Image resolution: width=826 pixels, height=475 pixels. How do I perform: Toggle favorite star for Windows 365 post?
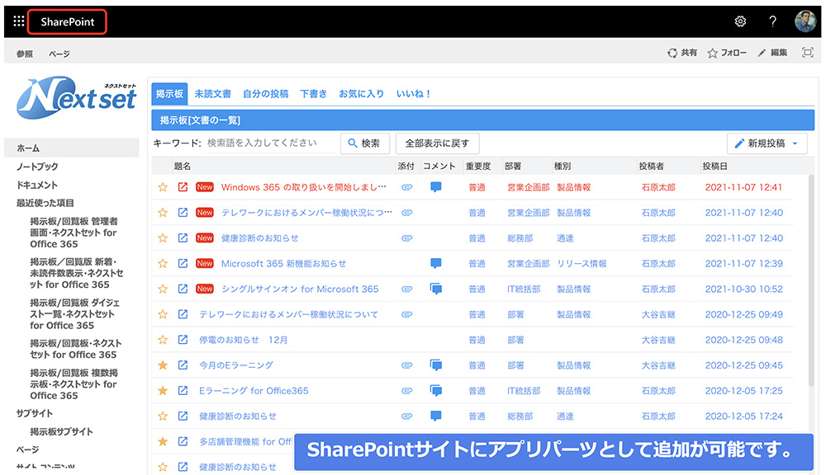(163, 187)
